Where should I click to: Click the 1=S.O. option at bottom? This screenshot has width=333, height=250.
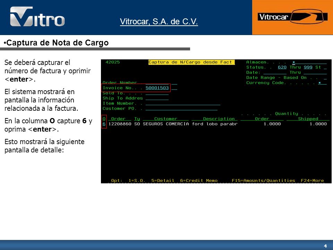[x=137, y=181]
